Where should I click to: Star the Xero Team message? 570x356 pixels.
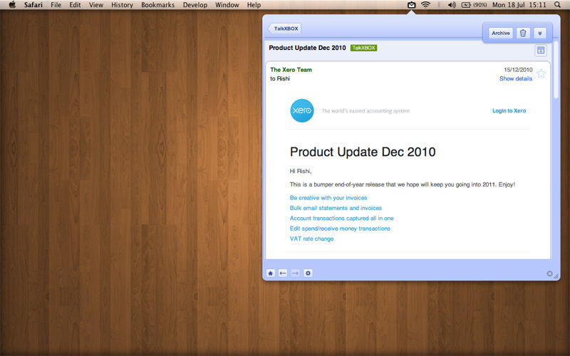coord(541,73)
